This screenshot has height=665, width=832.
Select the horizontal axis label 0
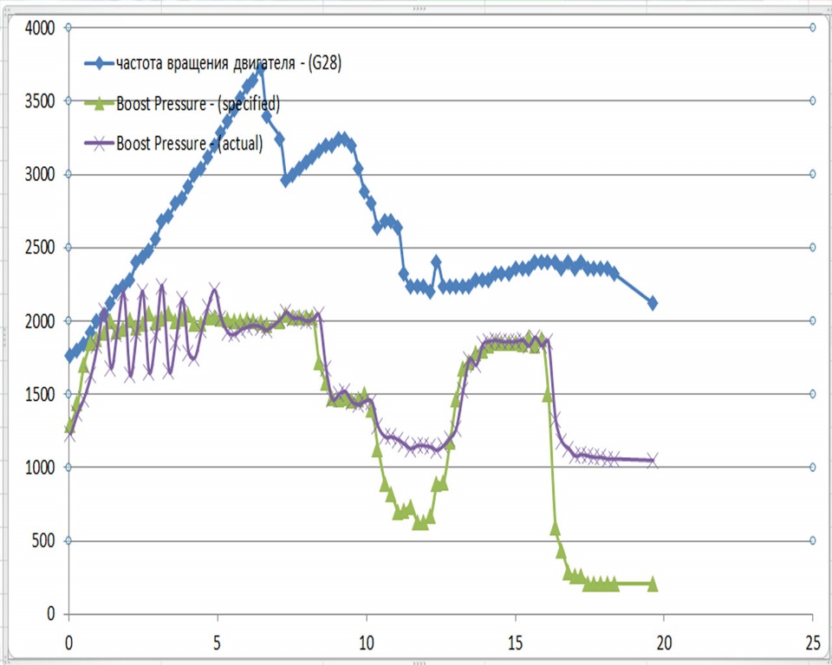[68, 643]
